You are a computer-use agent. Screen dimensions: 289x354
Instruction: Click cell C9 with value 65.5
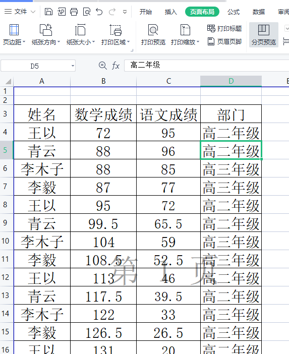point(168,223)
